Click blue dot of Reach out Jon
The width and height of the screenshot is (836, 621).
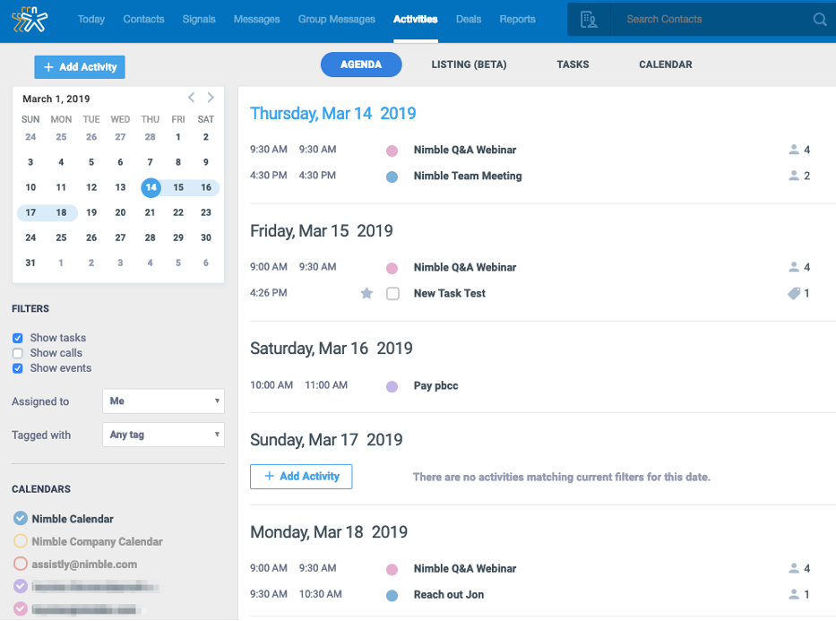point(392,595)
